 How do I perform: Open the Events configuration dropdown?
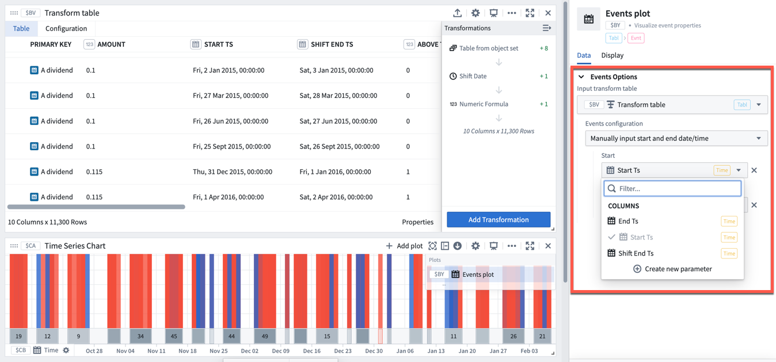(676, 138)
